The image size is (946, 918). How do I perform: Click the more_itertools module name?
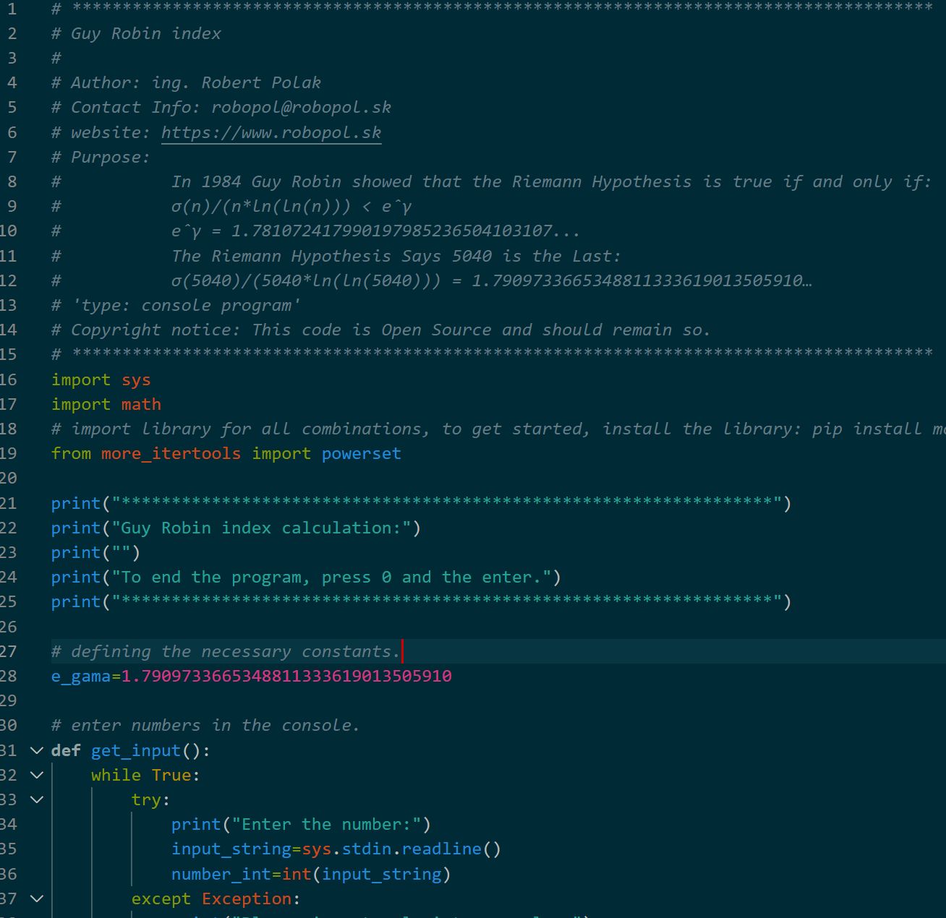(x=170, y=453)
